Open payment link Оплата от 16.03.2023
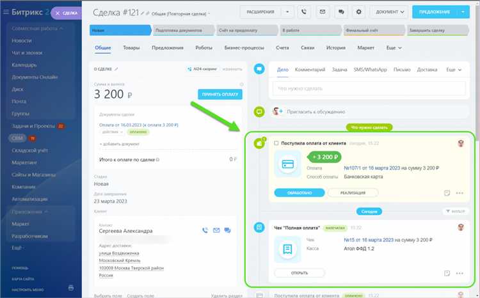Image resolution: width=480 pixels, height=298 pixels. click(x=139, y=125)
